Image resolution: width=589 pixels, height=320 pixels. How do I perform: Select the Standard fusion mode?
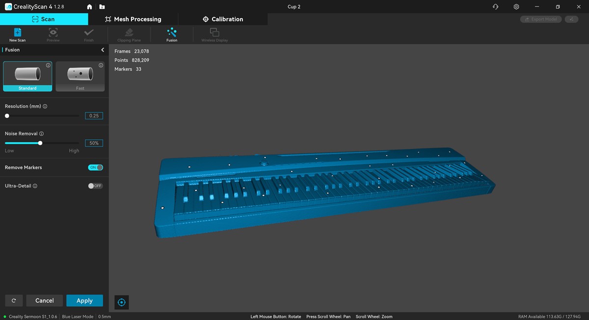click(x=27, y=77)
